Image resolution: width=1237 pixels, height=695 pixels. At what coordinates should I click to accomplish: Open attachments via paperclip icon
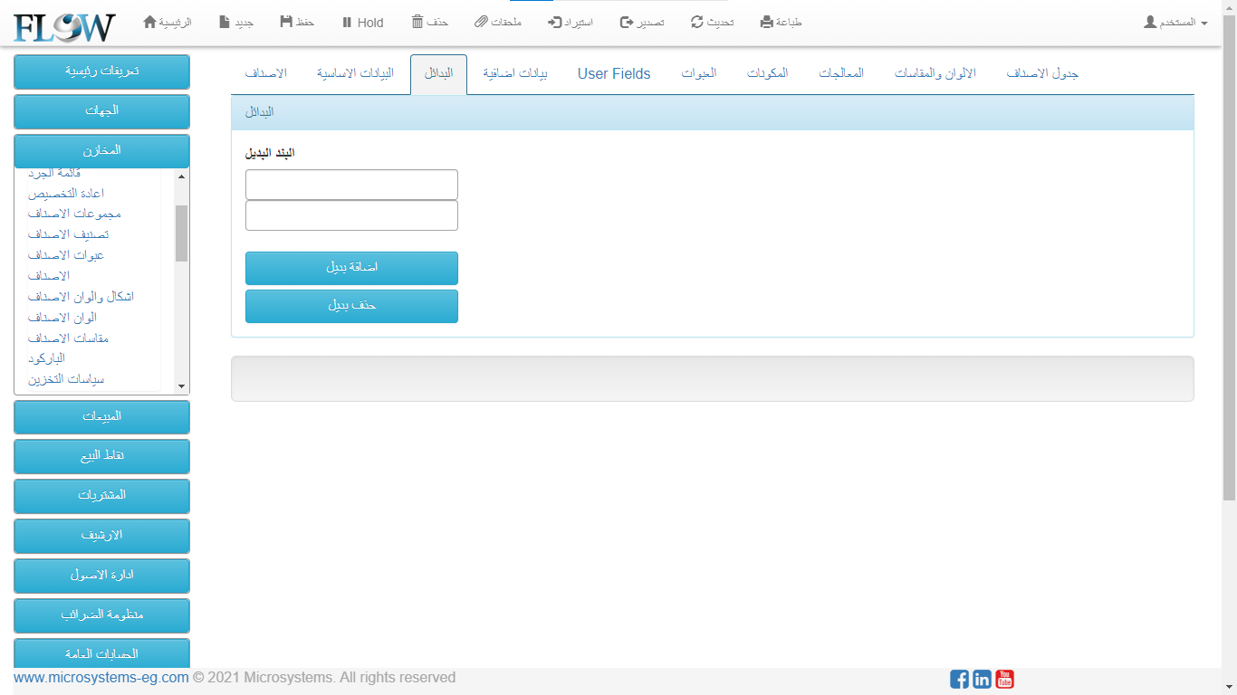(481, 22)
